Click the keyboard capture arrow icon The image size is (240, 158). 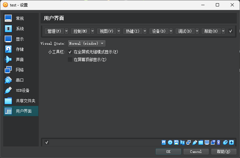[x=231, y=143]
